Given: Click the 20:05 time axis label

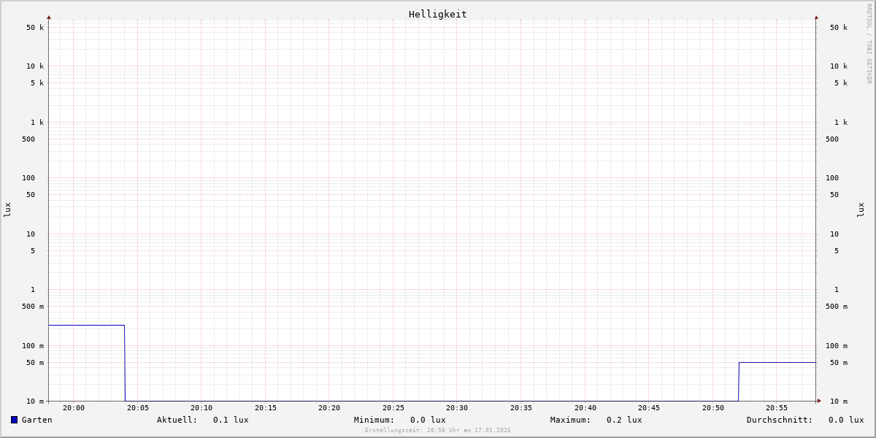Looking at the screenshot, I should click(138, 408).
